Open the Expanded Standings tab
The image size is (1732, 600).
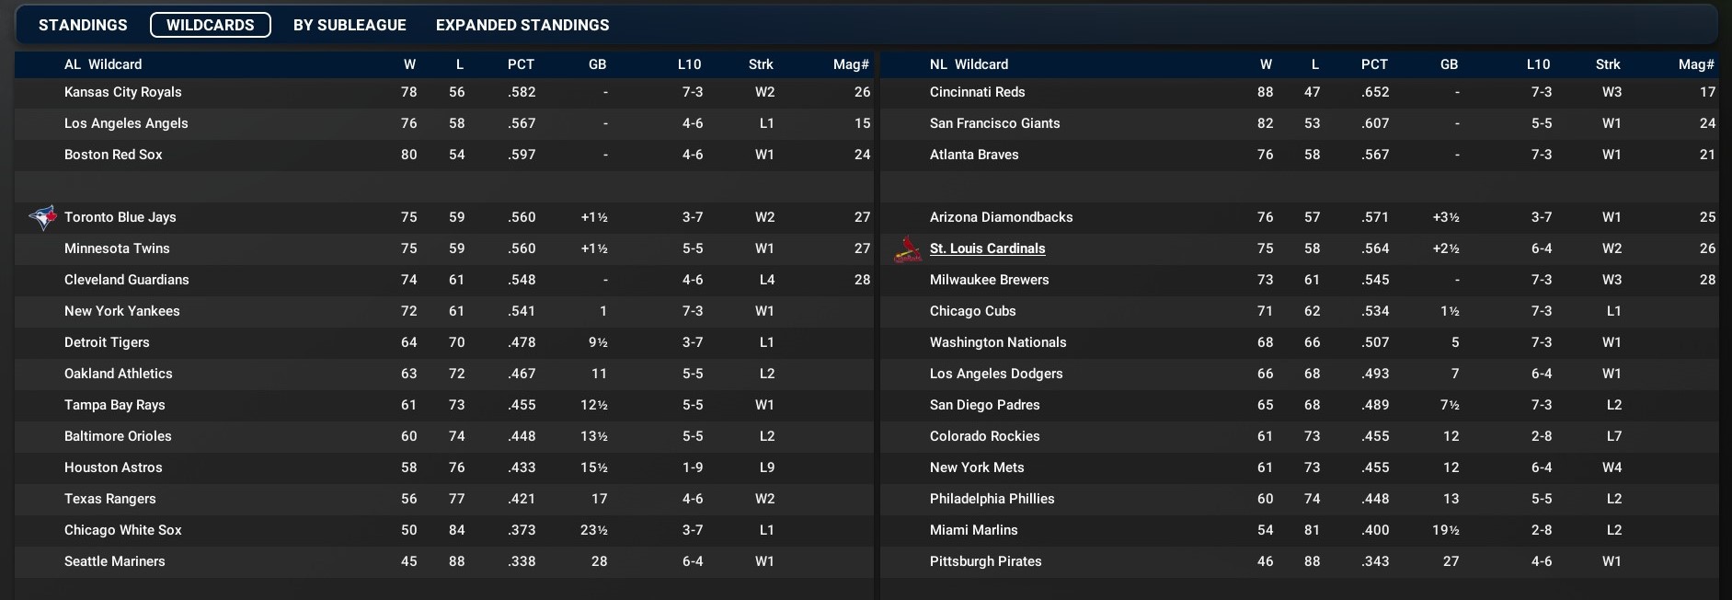522,25
